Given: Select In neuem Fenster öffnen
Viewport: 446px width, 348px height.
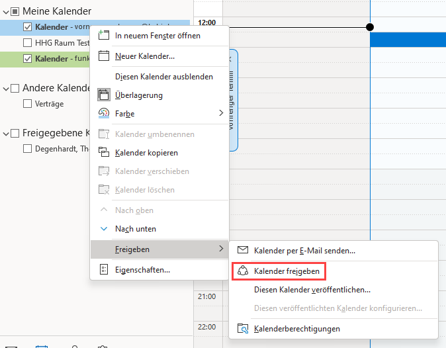Looking at the screenshot, I should pyautogui.click(x=160, y=36).
